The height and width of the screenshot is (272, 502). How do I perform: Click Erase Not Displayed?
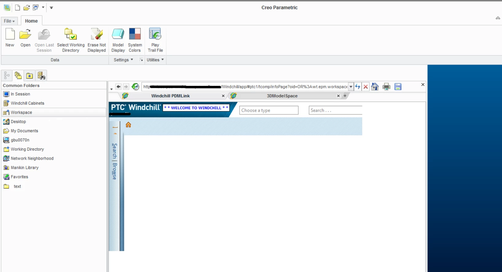[x=96, y=40]
